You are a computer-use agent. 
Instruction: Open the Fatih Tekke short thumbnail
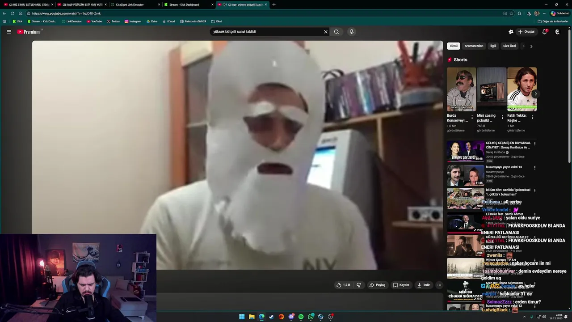[x=522, y=89]
